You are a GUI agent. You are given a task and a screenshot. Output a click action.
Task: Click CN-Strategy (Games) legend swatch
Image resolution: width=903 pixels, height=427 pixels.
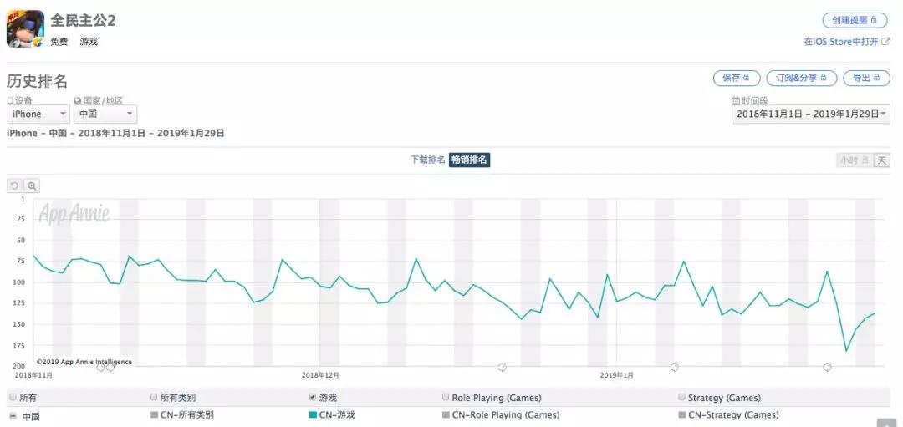[x=682, y=414]
